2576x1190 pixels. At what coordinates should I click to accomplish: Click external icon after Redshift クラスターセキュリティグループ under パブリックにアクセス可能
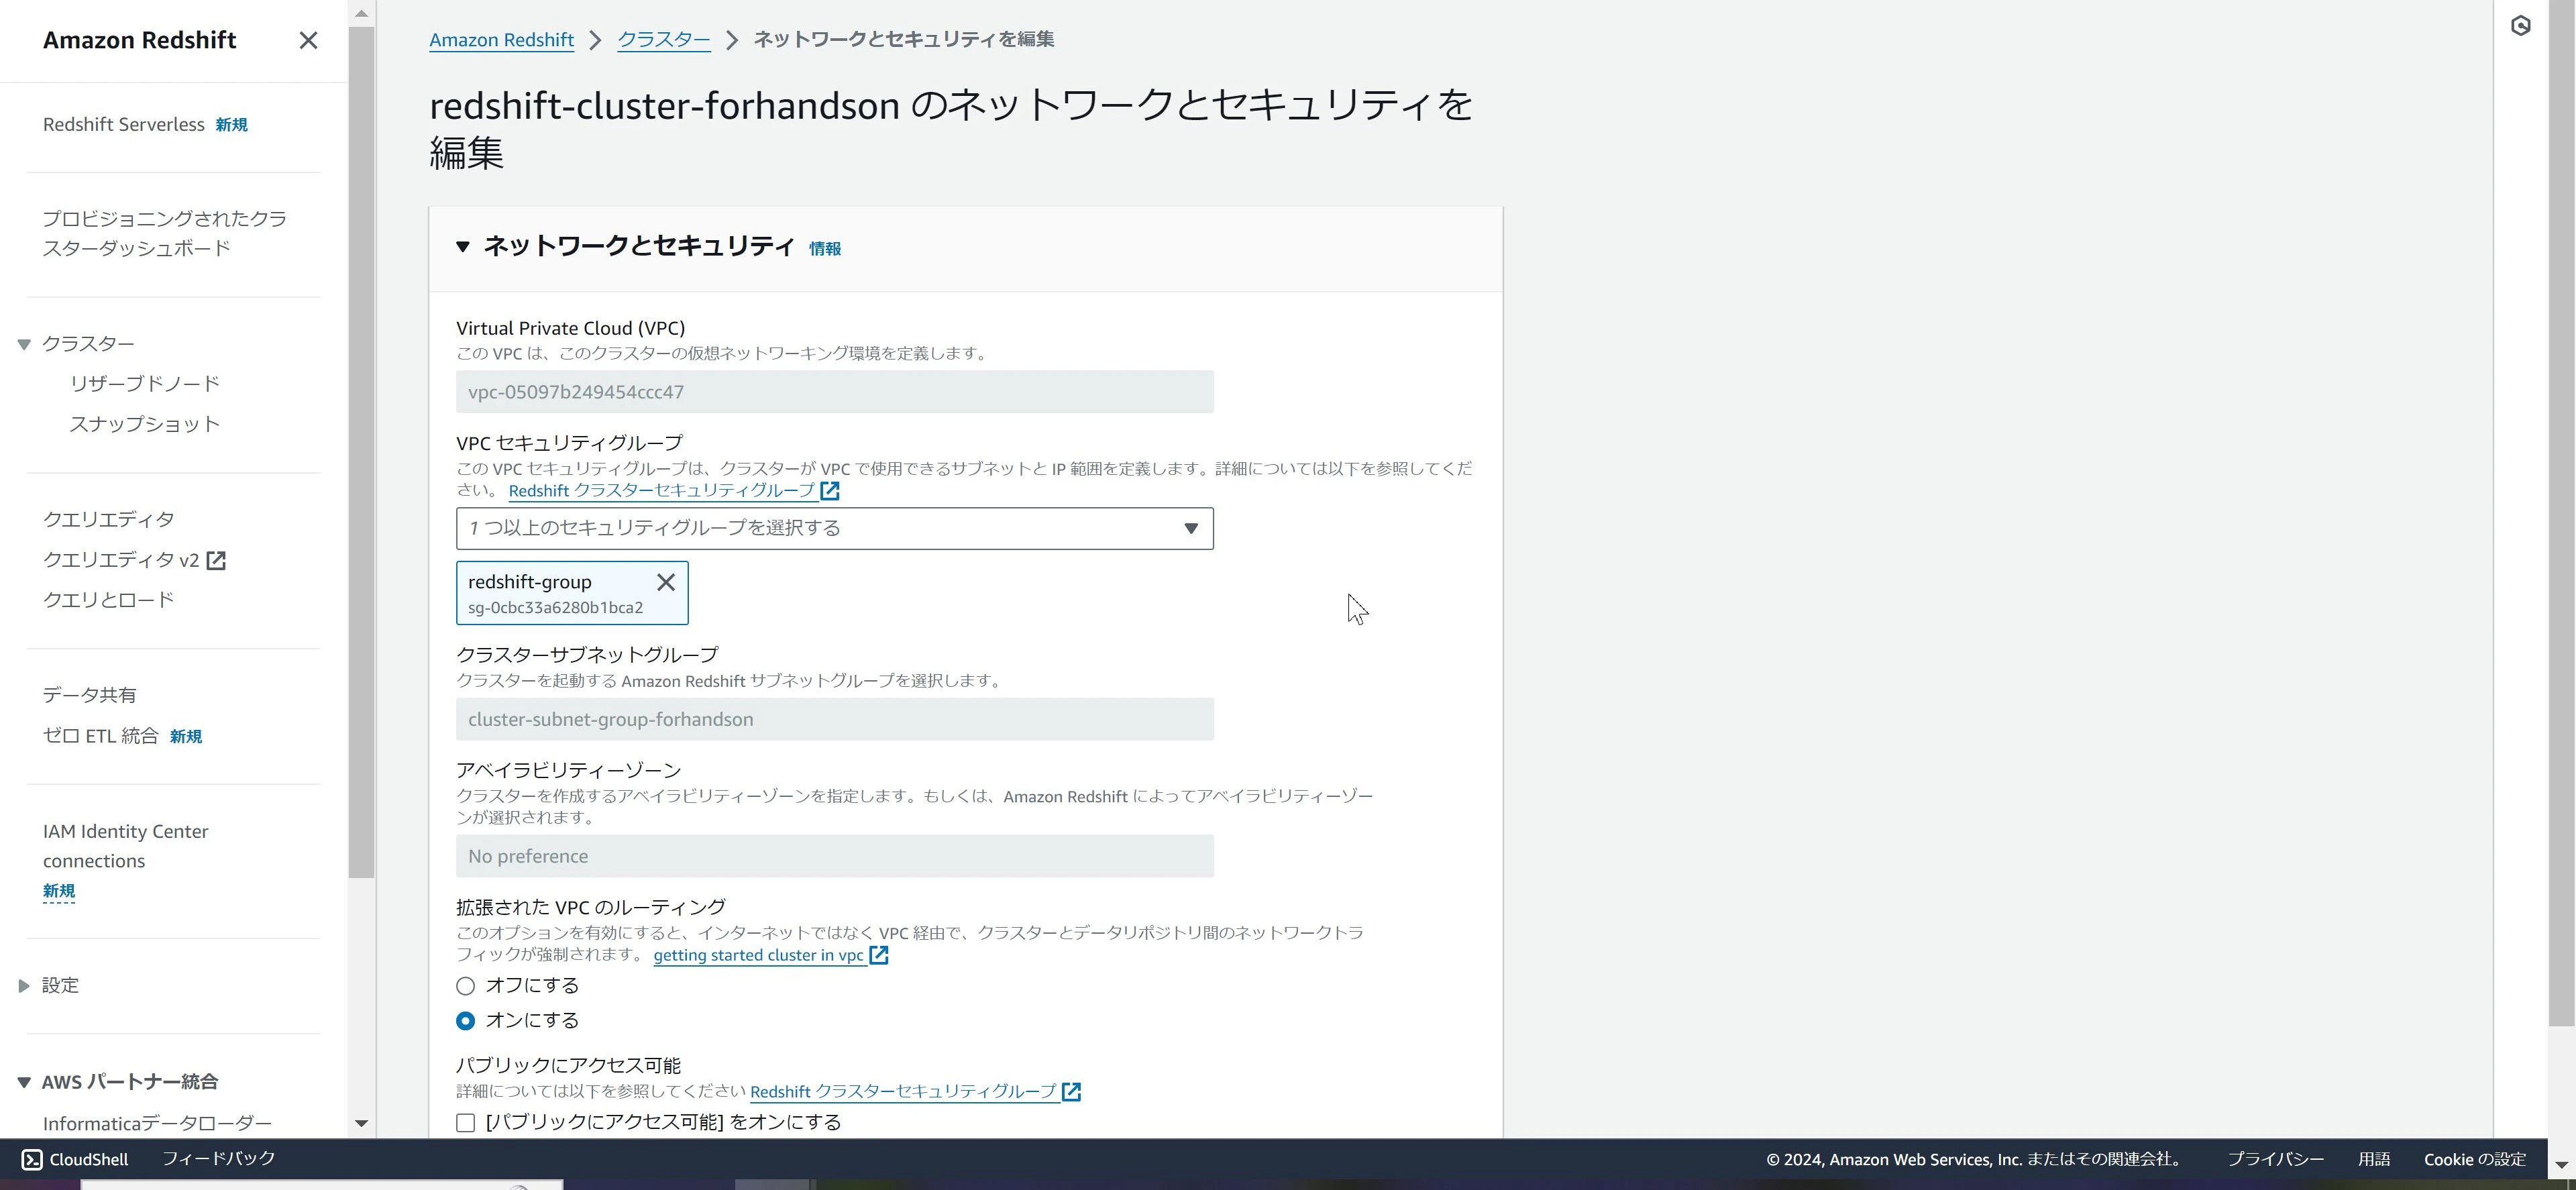point(1071,1091)
